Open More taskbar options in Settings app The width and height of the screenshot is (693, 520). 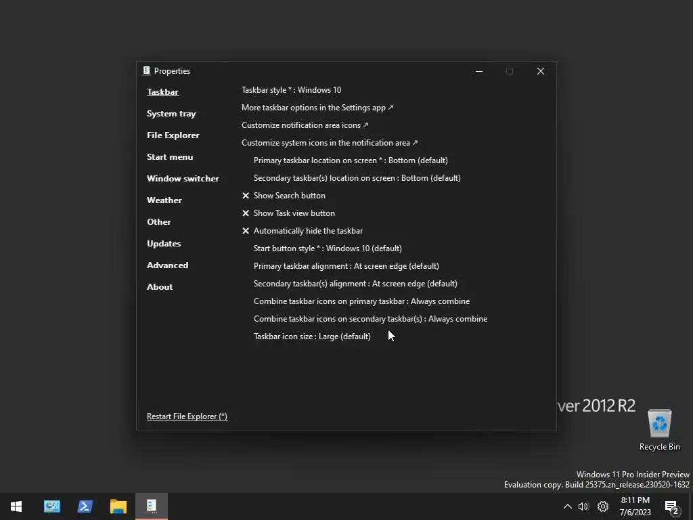point(317,108)
